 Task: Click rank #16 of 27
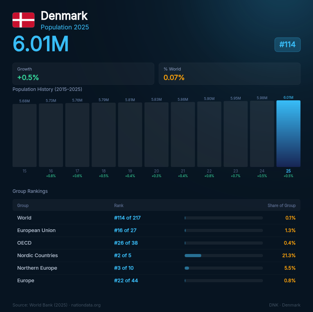[125, 230]
